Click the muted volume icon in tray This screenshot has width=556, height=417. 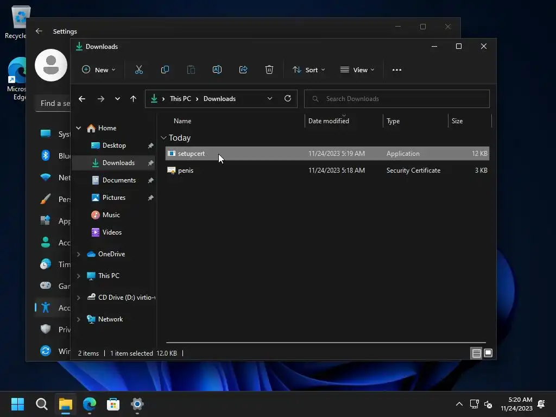488,404
